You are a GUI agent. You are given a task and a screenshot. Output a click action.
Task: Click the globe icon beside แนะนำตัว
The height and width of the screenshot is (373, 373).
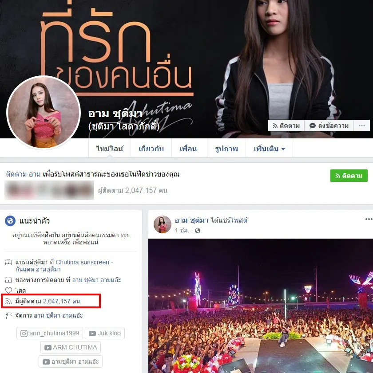10,221
